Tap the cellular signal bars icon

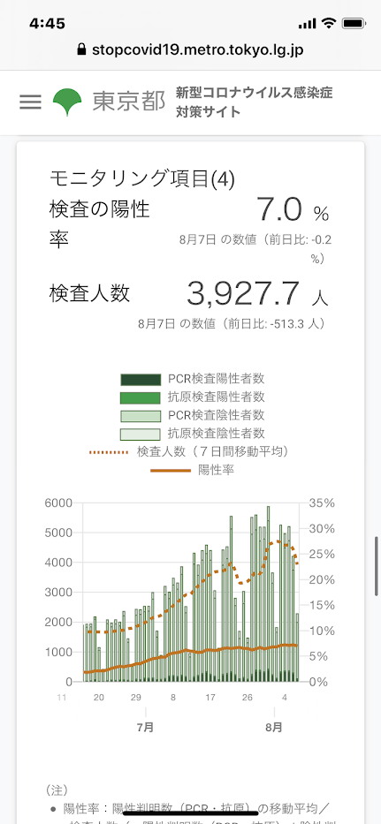[307, 24]
